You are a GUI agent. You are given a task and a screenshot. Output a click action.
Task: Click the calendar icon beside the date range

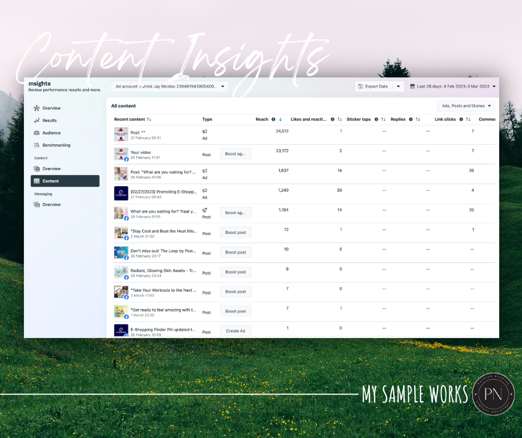(x=412, y=86)
